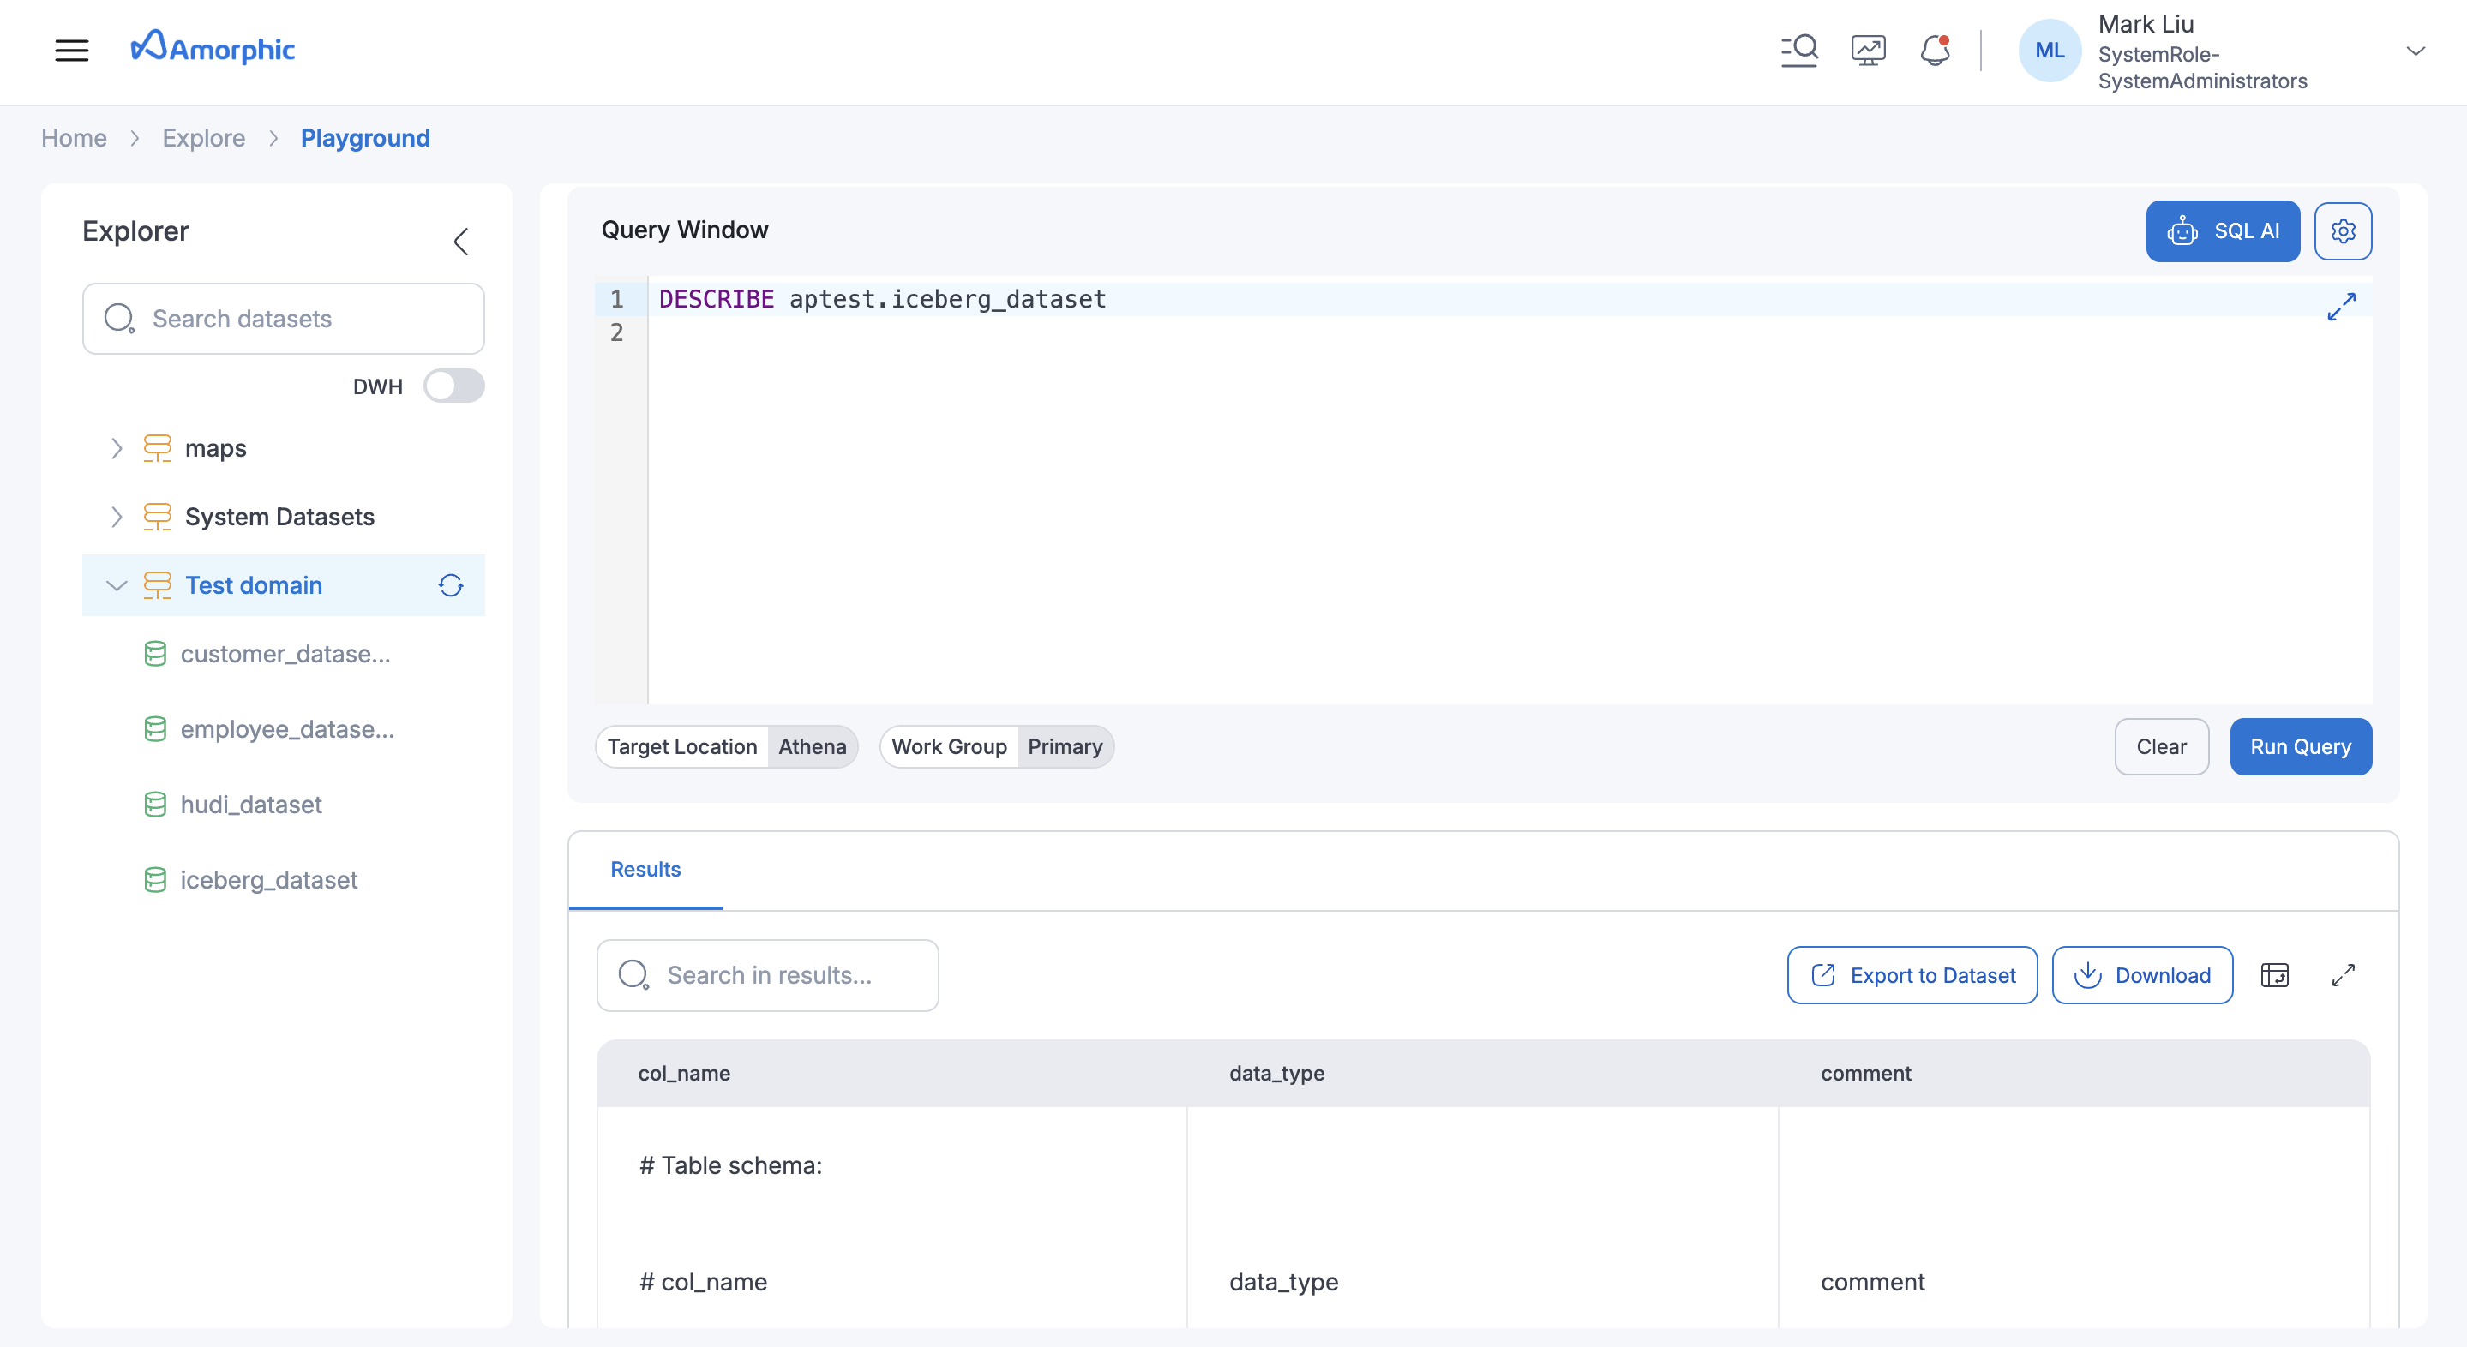This screenshot has width=2467, height=1347.
Task: Open the dashboards monitor icon in the header
Action: point(1868,49)
